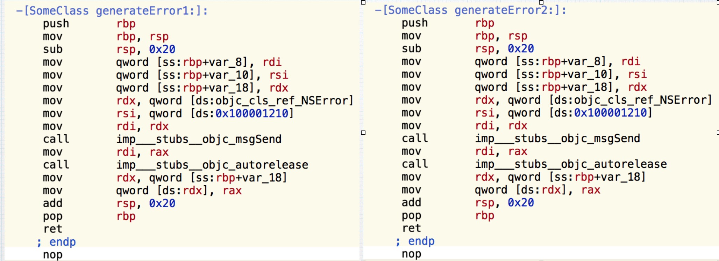Image resolution: width=719 pixels, height=261 pixels.
Task: Click the pop rbp line in right listing
Action: click(448, 216)
